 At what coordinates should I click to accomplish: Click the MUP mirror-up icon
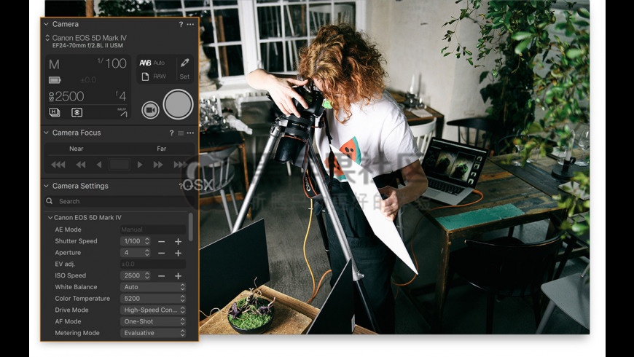123,112
